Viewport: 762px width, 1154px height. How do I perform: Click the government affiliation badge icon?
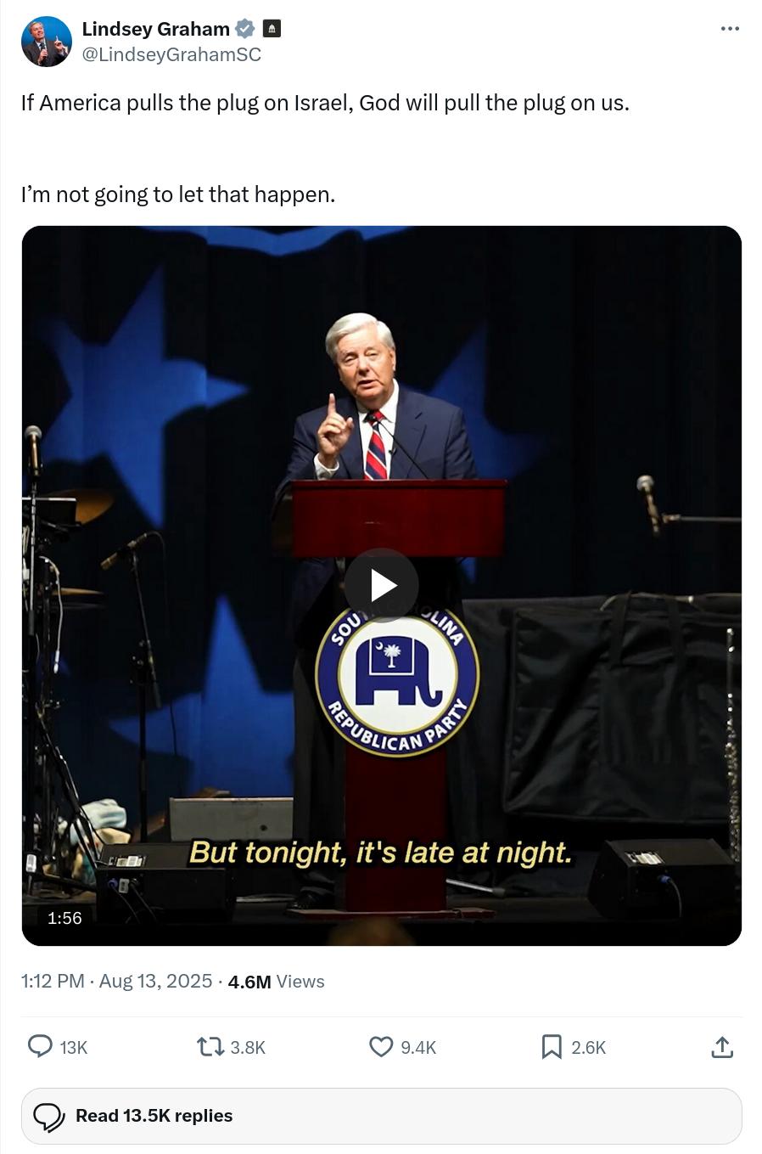point(272,29)
